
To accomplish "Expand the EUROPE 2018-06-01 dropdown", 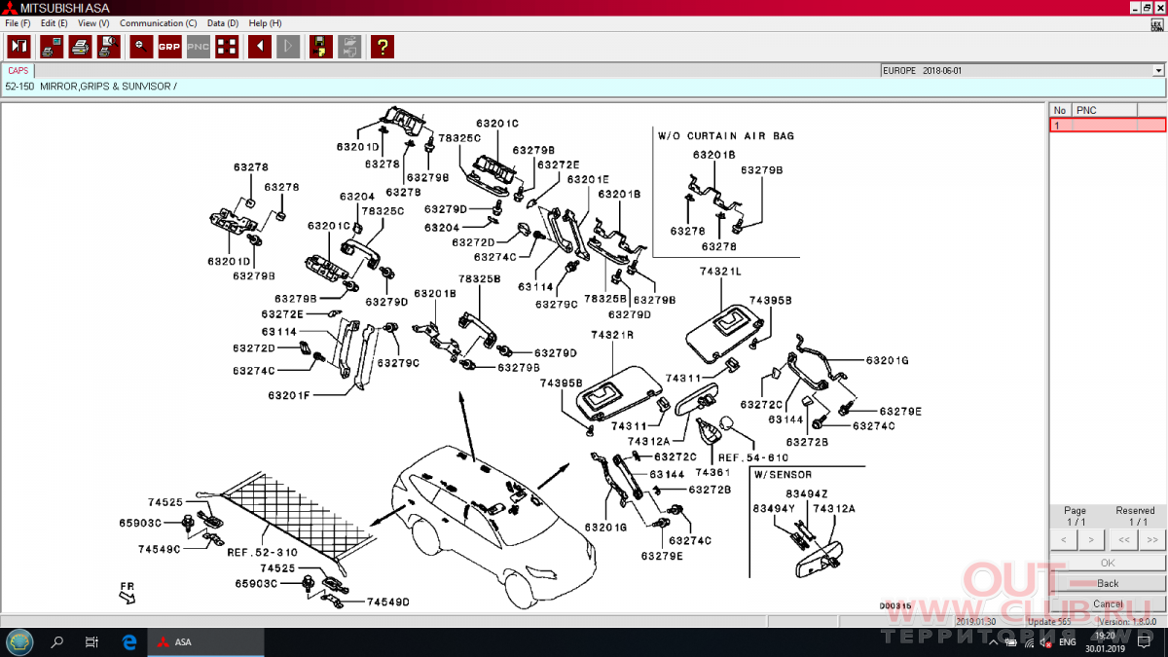I will [1158, 71].
